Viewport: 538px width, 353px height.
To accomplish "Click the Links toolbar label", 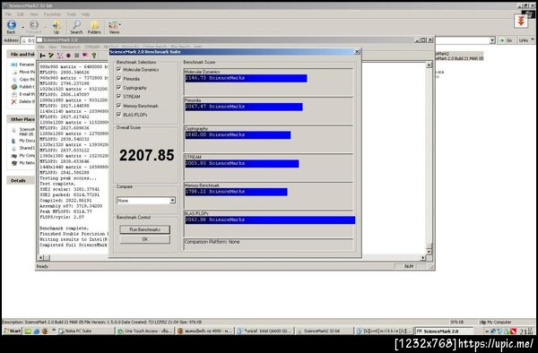I will pos(524,40).
